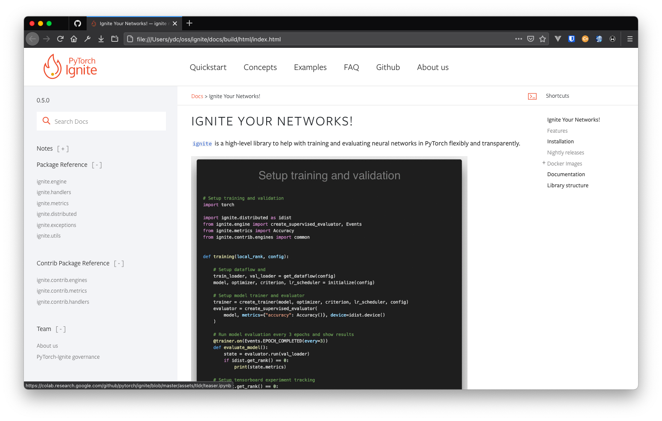Reload the current page
The height and width of the screenshot is (421, 662).
[60, 39]
